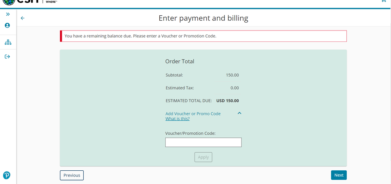Screen dimensions: 391x184
Task: Open the user profile icon
Action: [x=7, y=25]
